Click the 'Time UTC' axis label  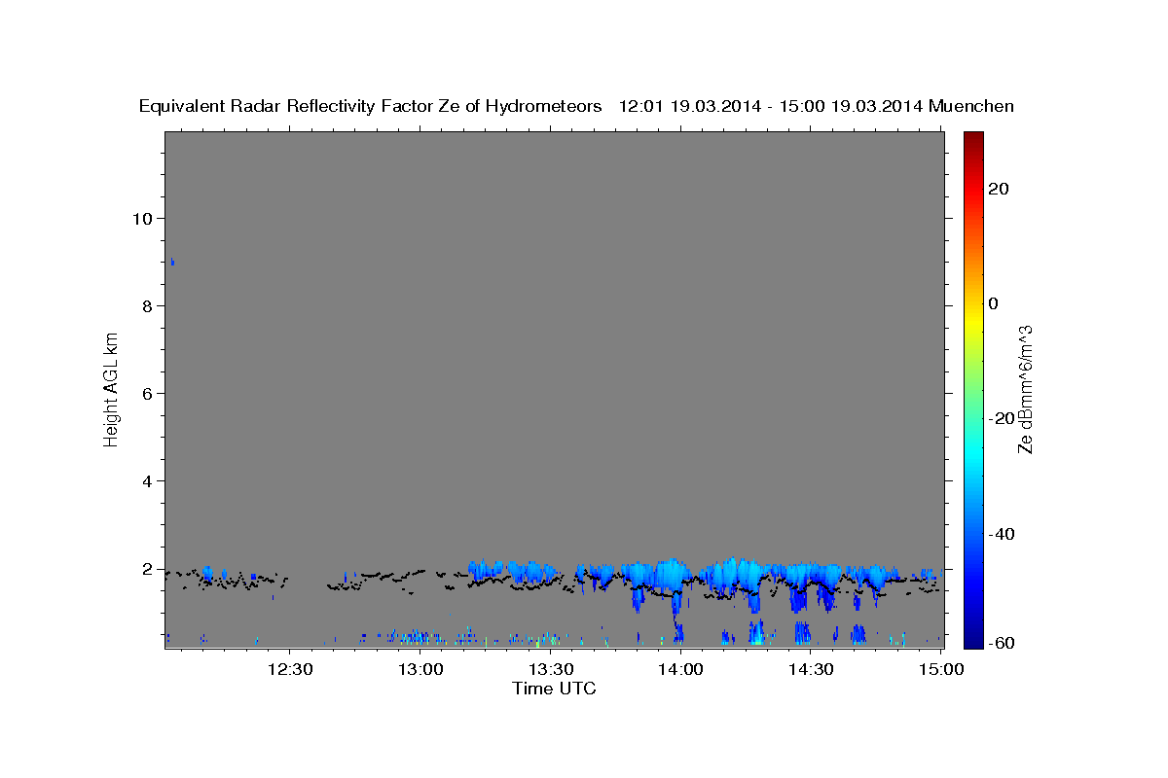coord(554,689)
